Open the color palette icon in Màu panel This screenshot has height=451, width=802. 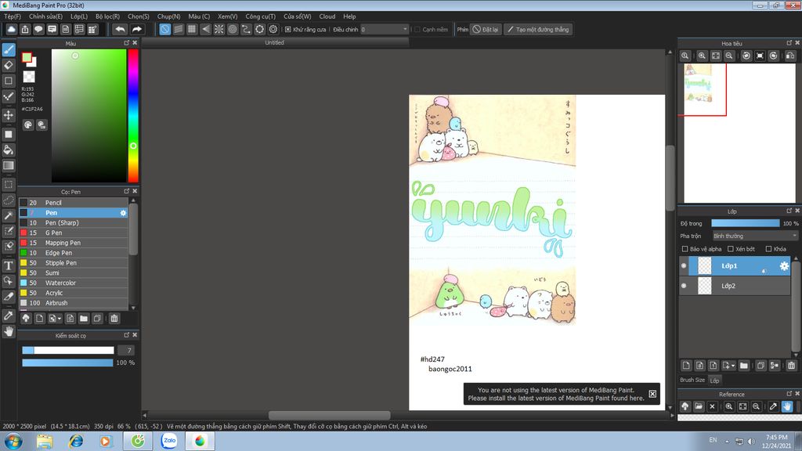(28, 124)
